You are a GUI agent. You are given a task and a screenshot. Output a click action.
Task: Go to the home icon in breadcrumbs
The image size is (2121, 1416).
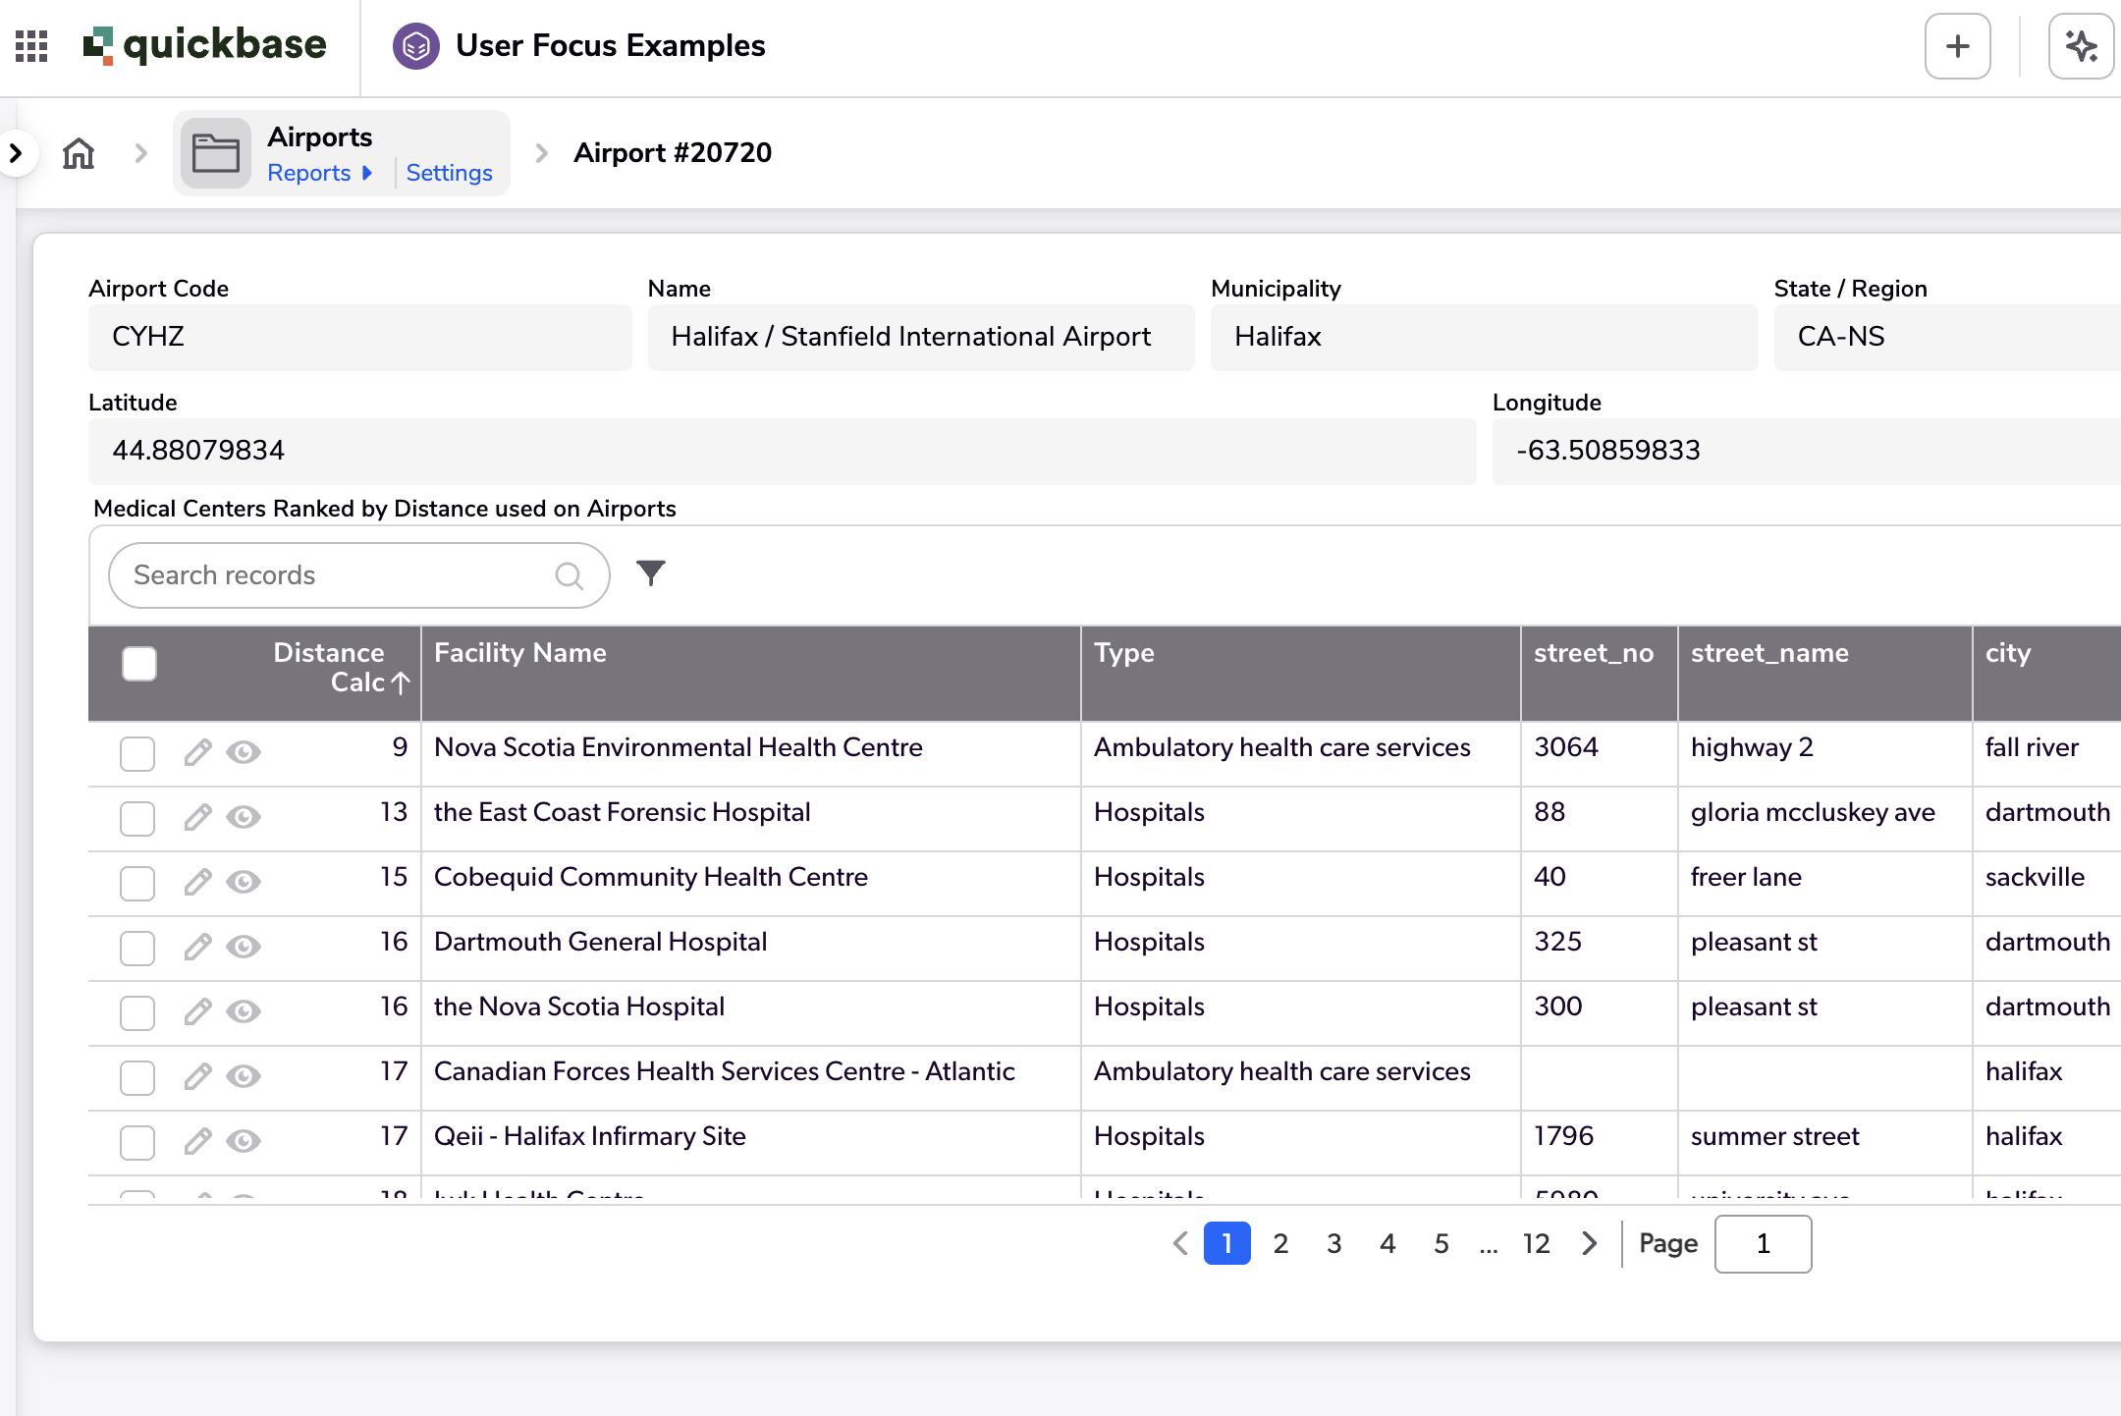click(79, 153)
